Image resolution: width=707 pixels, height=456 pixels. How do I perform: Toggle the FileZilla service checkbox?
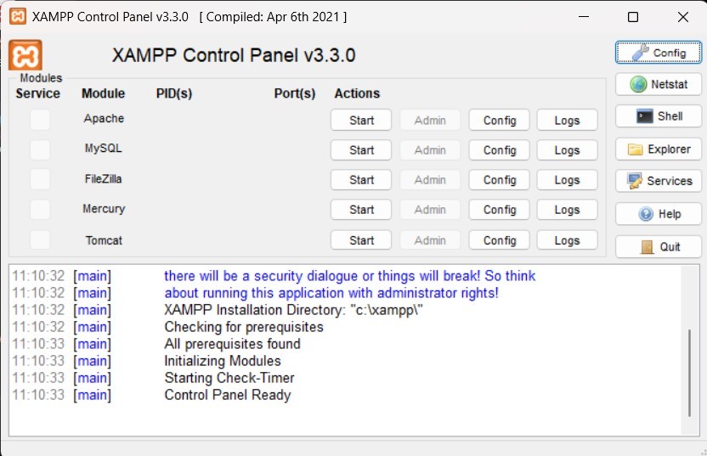click(39, 179)
